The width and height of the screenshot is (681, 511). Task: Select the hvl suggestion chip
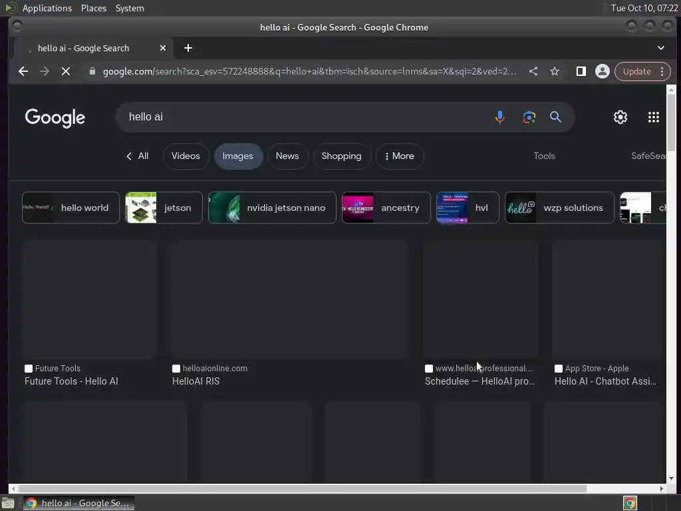click(468, 208)
